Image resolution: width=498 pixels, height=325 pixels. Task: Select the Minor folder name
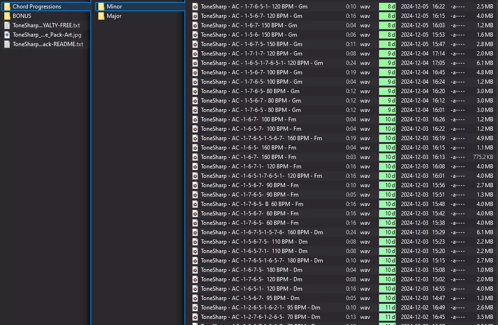(x=114, y=7)
